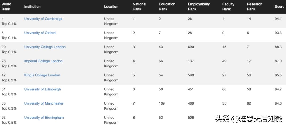Open University of Edinburgh link
This screenshot has width=286, height=126.
click(x=42, y=89)
